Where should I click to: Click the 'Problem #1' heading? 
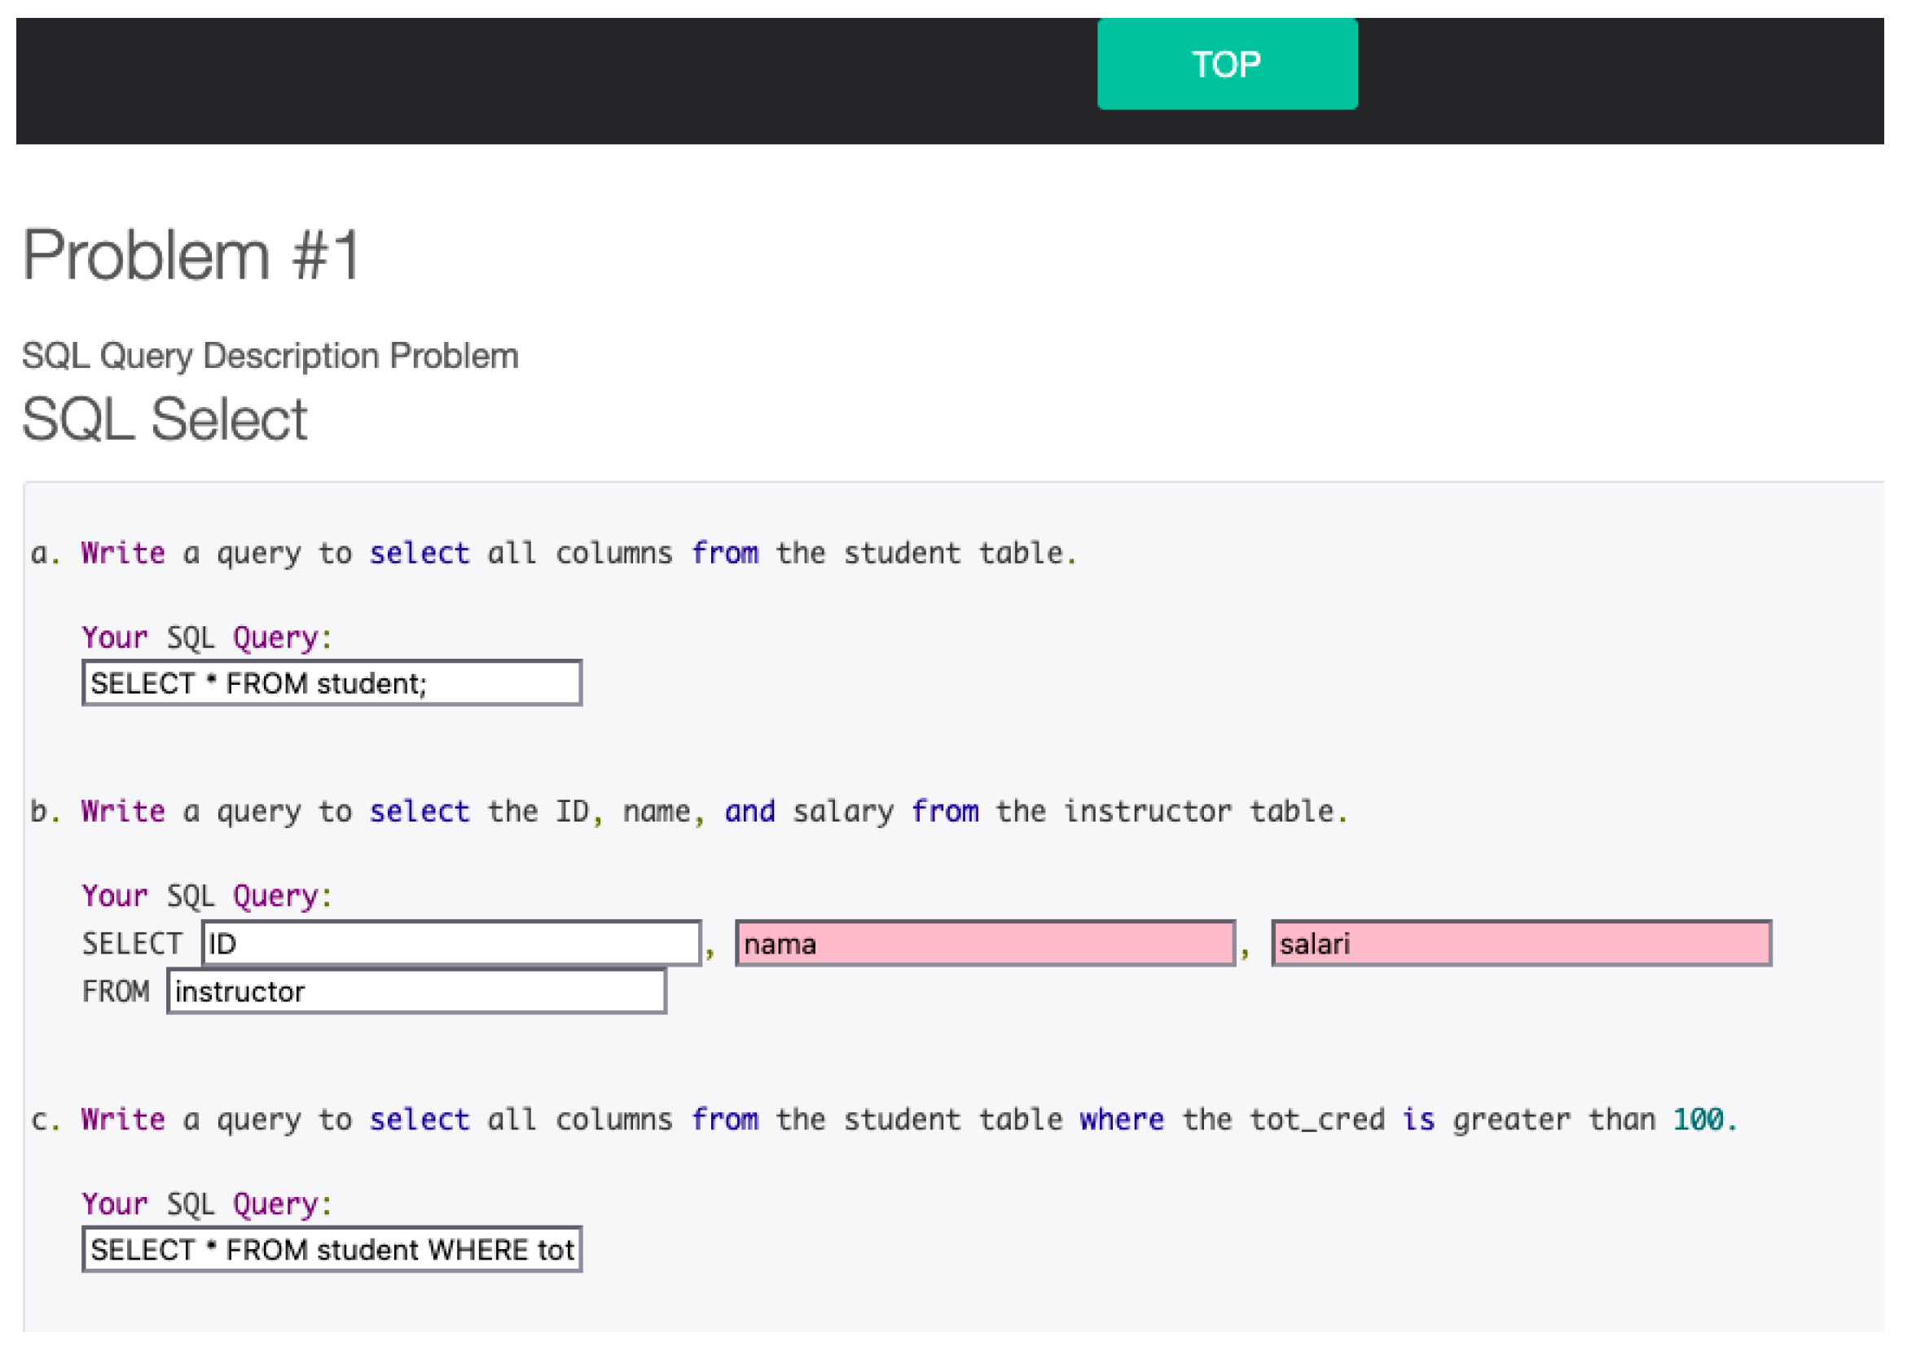(x=191, y=255)
